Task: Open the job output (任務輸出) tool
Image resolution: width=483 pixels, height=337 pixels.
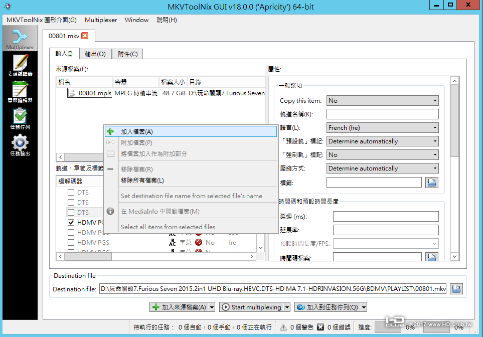Action: pos(20,145)
